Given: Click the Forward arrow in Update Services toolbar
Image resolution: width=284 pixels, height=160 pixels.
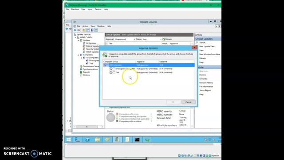Looking at the screenshot, I should 79,30.
